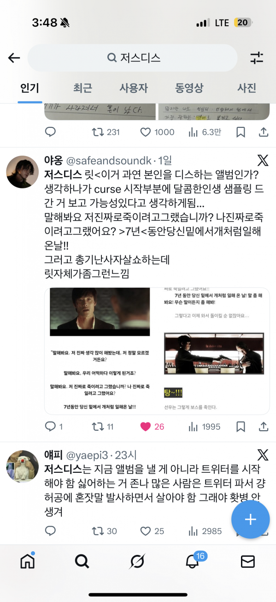276x602 pixels.
Task: Open the Grok icon on 야옹 post
Action: tap(263, 161)
